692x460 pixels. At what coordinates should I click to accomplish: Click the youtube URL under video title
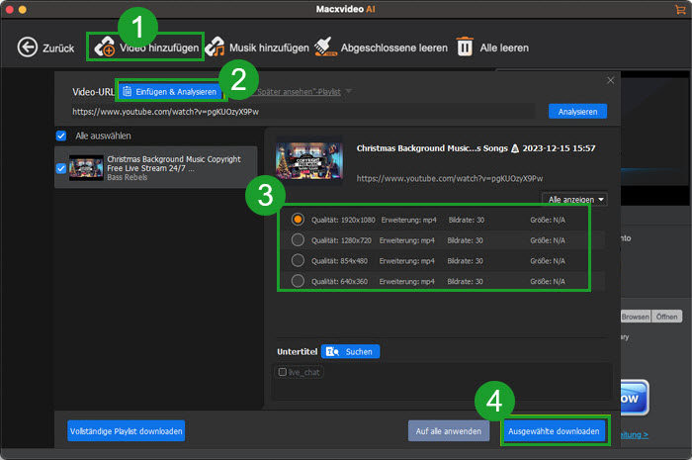[450, 178]
